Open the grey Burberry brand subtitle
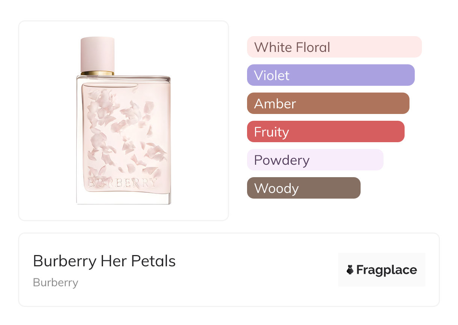The image size is (458, 325). (x=56, y=282)
